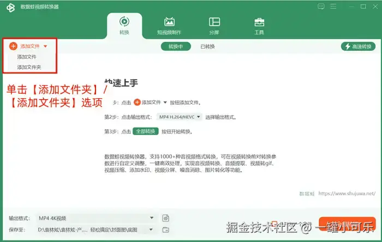
Task: Choose 添加文件 from the dropdown menu
Action: tap(27, 57)
